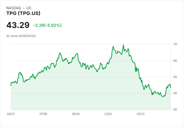The height and width of the screenshot is (127, 184).
Task: Click the 04/23 date axis label
Action: (11, 114)
